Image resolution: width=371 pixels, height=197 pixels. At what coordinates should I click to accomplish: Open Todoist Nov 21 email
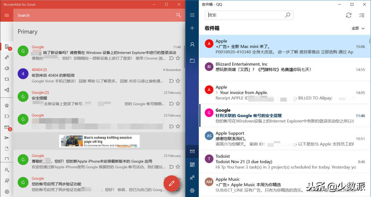click(285, 162)
